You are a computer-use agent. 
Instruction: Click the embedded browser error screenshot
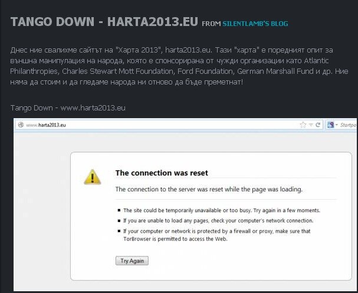click(x=185, y=205)
